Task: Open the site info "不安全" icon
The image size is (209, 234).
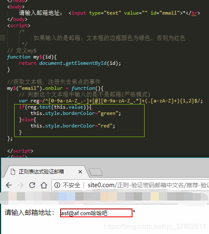Action: pyautogui.click(x=57, y=185)
